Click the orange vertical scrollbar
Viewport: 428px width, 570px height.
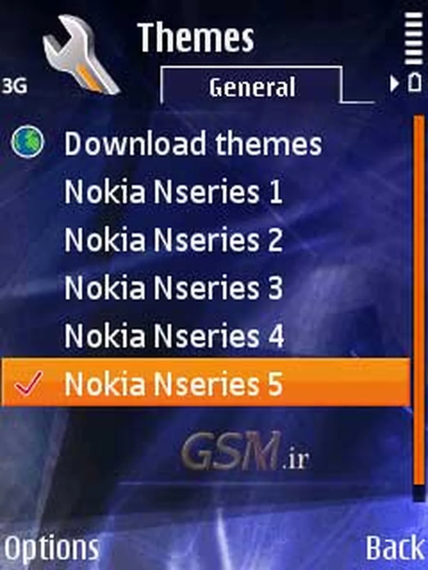pyautogui.click(x=418, y=301)
